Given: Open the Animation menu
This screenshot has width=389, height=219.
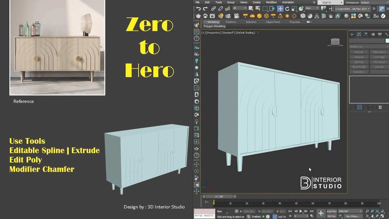Looking at the screenshot, I should pos(288,2).
